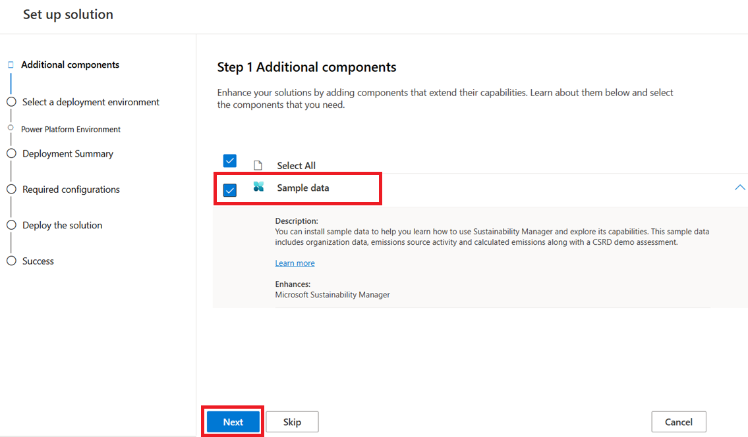Click the Step 1 Additional components heading
The height and width of the screenshot is (437, 748).
click(306, 67)
